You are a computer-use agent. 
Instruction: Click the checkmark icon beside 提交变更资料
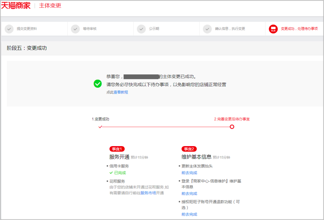pos(9,29)
